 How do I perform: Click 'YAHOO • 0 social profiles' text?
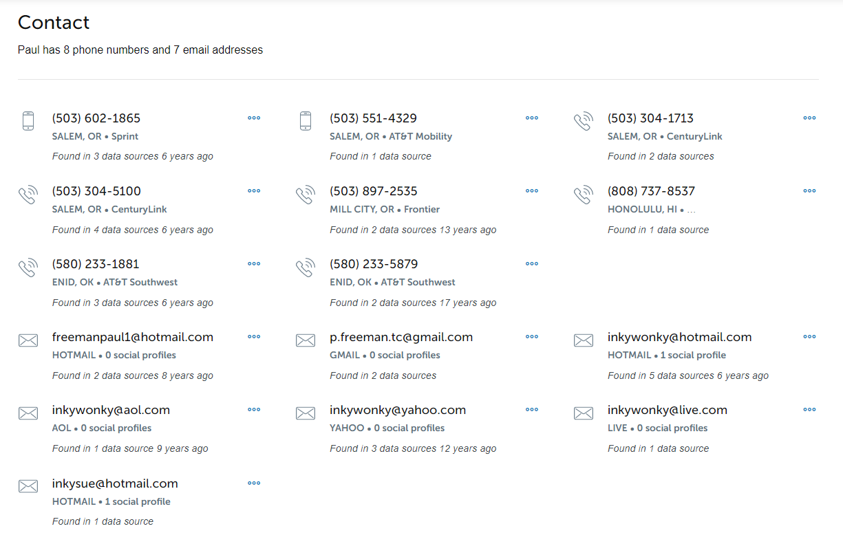(x=387, y=428)
